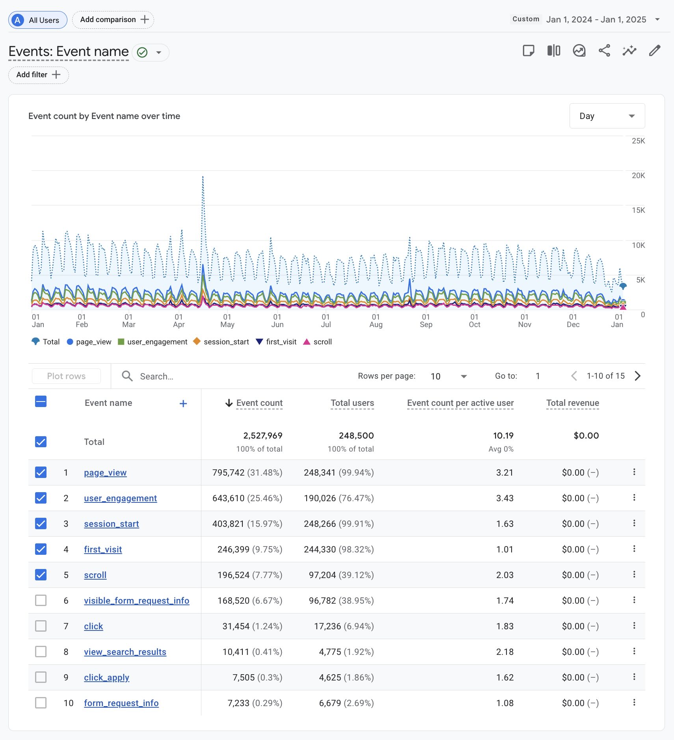This screenshot has height=740, width=674.
Task: Sort by Event count column header
Action: 259,403
